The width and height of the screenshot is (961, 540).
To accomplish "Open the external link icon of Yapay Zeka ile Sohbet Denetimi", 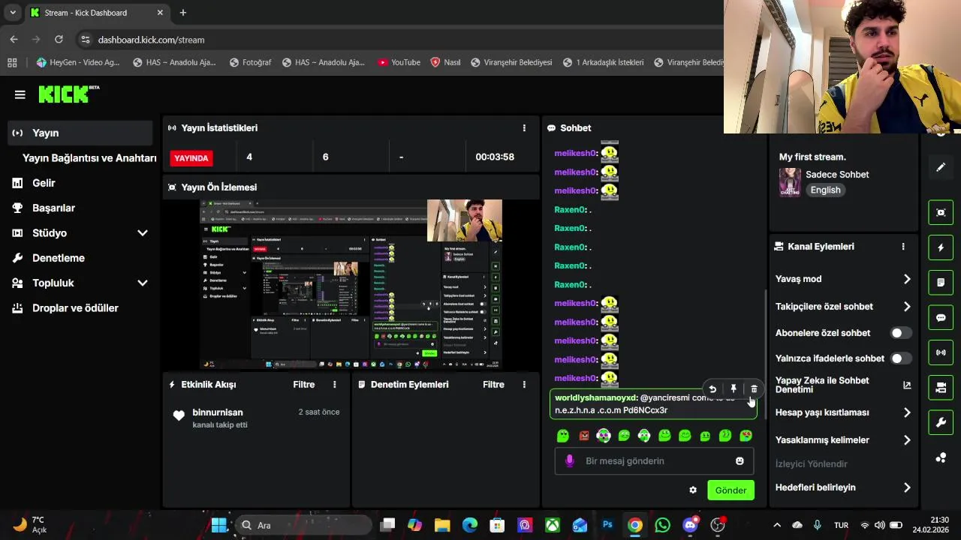I will point(907,385).
